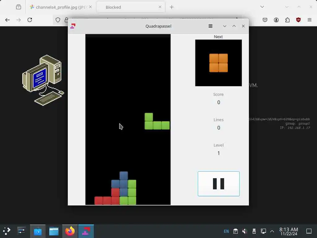Click the Quadrapassel app icon in title bar
The width and height of the screenshot is (317, 238).
[73, 26]
